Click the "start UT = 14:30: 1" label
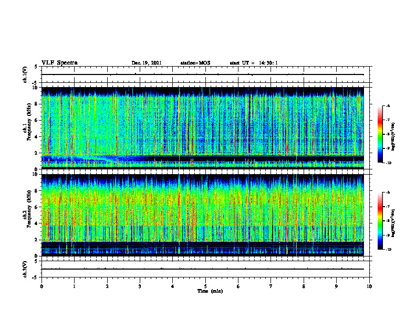 pos(254,63)
